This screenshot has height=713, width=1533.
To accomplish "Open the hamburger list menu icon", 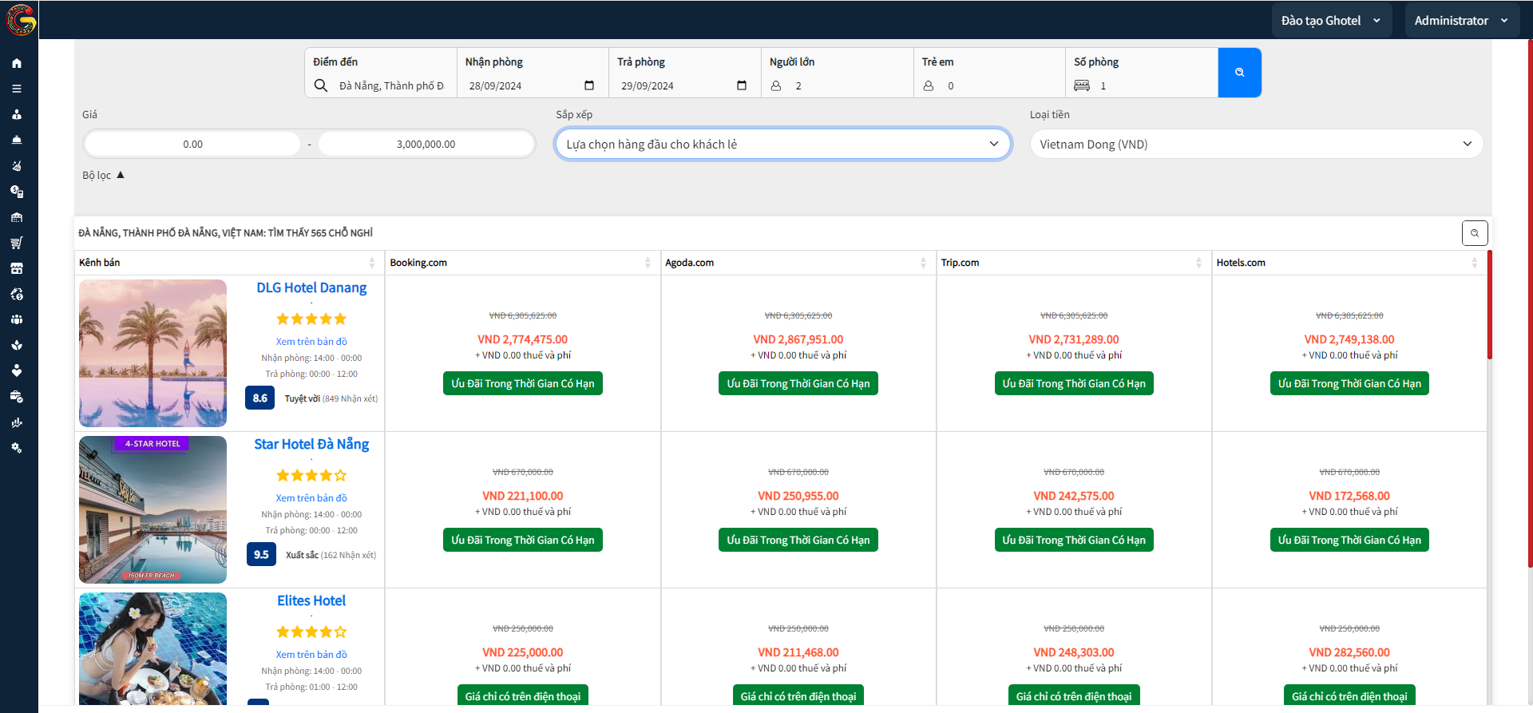I will 17,89.
